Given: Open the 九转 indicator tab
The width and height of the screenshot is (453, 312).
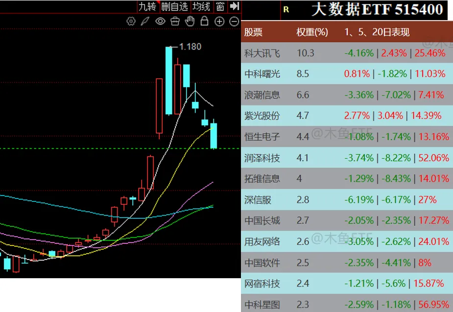Looking at the screenshot, I should point(147,6).
